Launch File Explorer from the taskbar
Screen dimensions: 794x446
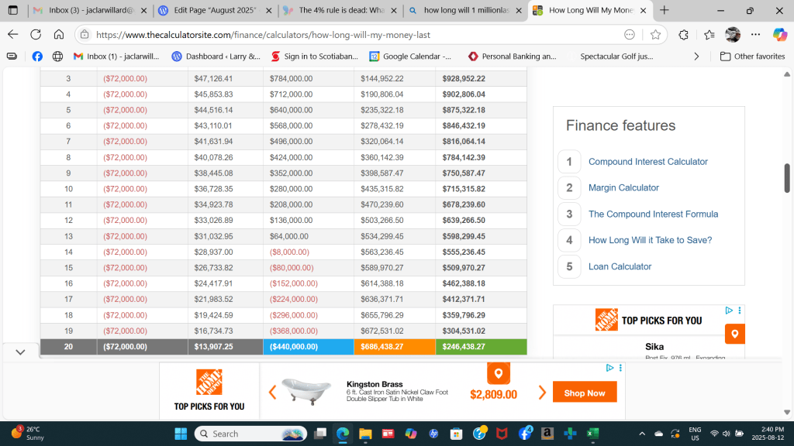point(364,434)
